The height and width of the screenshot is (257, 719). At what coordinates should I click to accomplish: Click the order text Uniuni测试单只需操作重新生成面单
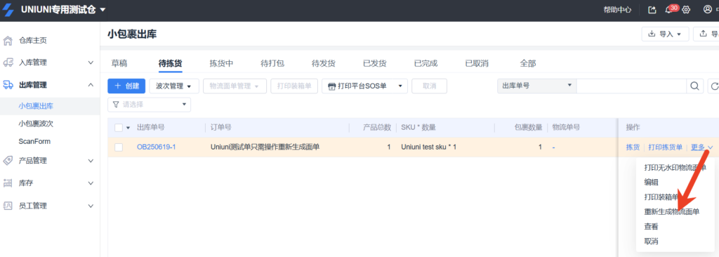pos(265,147)
